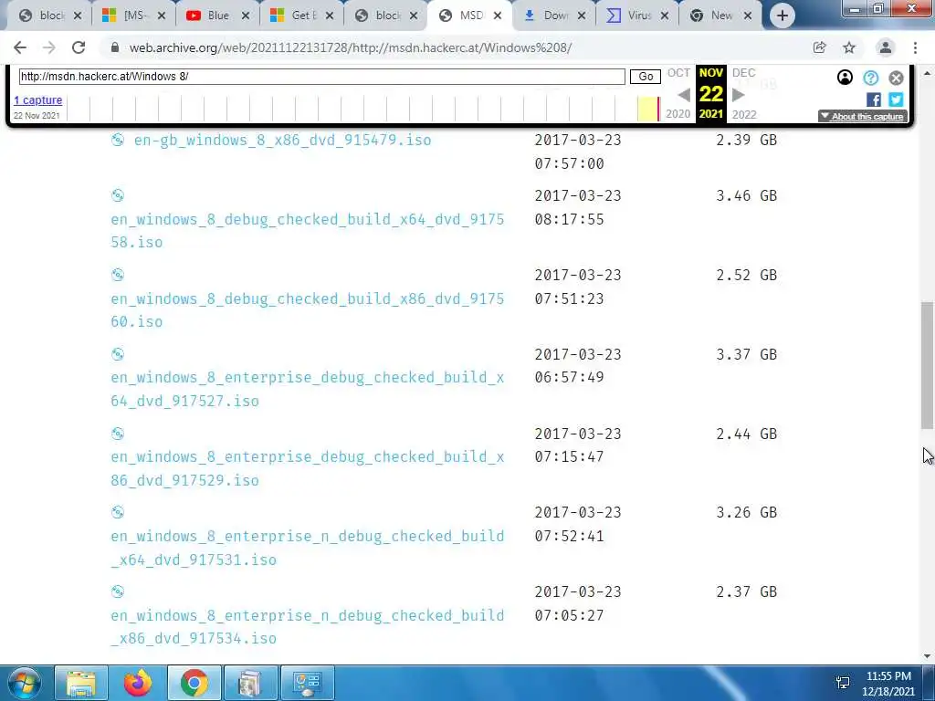
Task: Click the scrollbar down arrow
Action: point(928,656)
